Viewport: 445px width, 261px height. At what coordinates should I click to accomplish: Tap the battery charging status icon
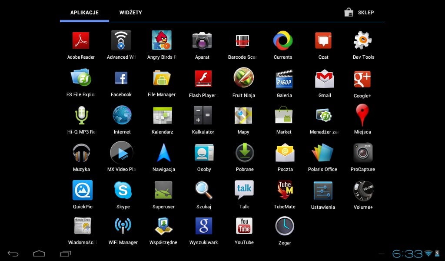pyautogui.click(x=437, y=253)
